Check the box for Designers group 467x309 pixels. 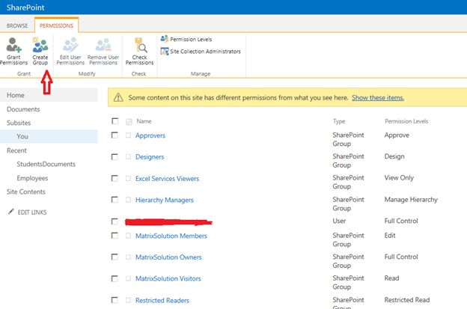[x=115, y=157]
